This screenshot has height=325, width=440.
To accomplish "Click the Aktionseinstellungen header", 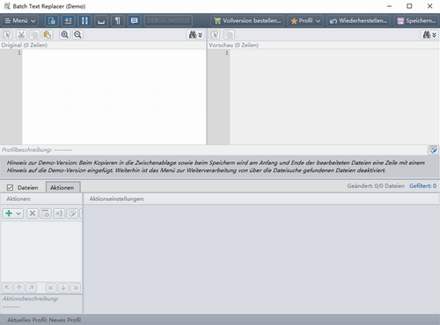I will tap(117, 199).
